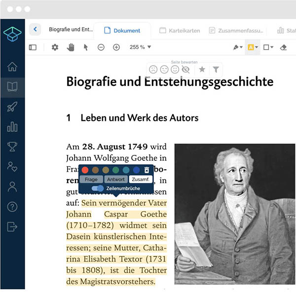This screenshot has width=296, height=296.
Task: Open the rocket icon in the sidebar
Action: [12, 107]
